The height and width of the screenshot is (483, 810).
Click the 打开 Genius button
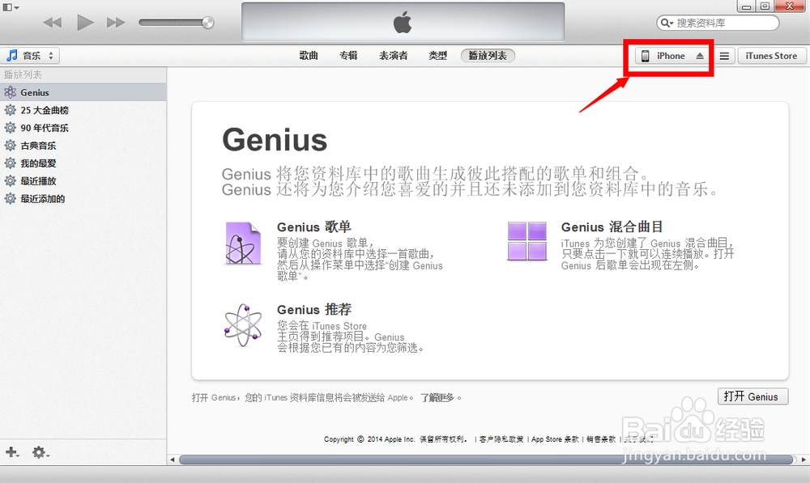752,396
